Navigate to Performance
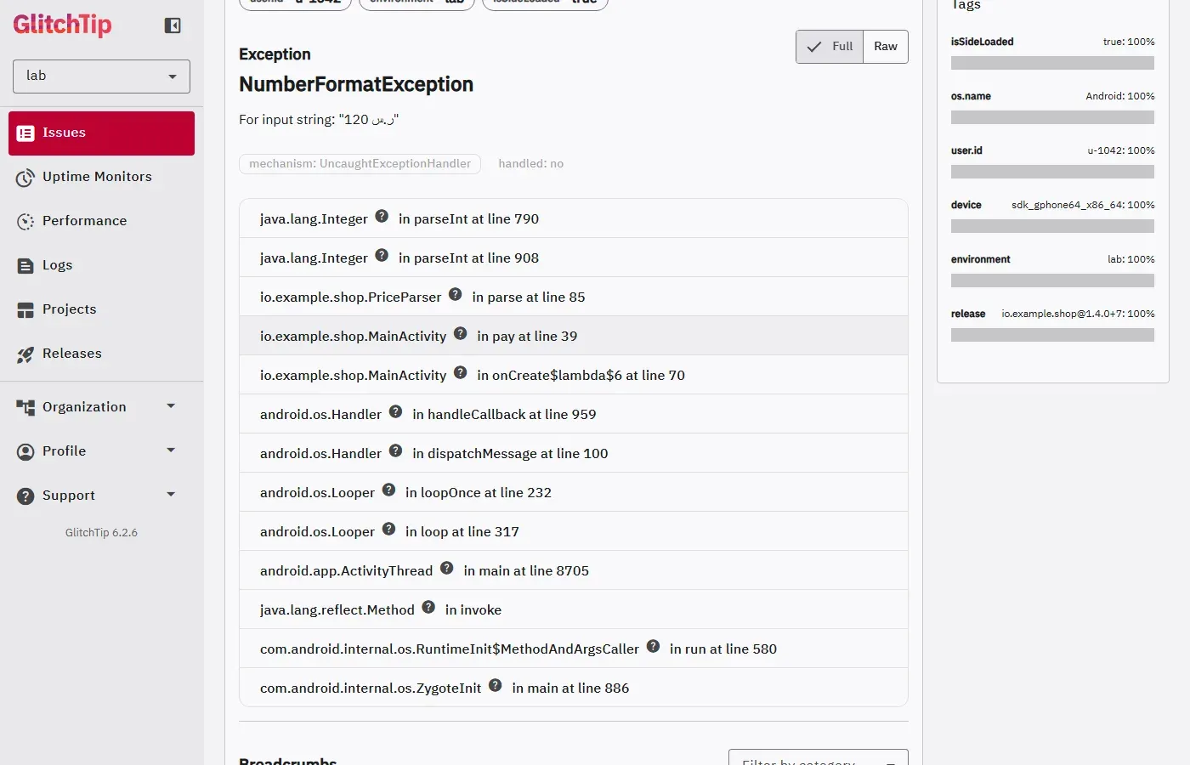Image resolution: width=1190 pixels, height=765 pixels. (x=101, y=222)
